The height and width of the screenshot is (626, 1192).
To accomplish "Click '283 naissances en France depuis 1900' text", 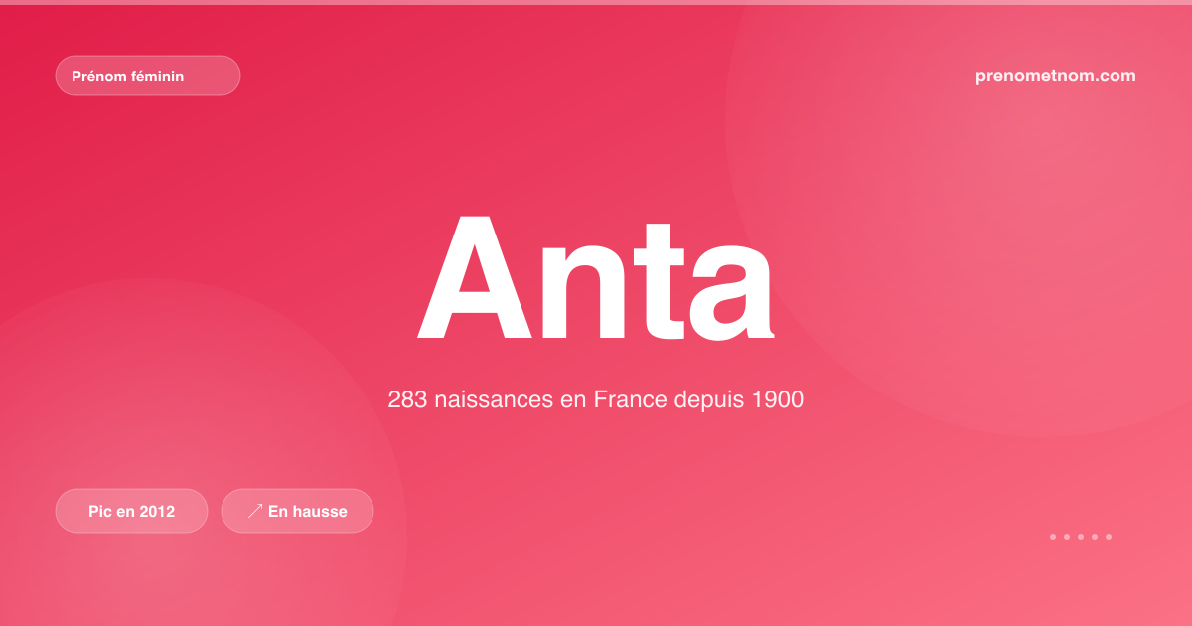I will coord(595,400).
